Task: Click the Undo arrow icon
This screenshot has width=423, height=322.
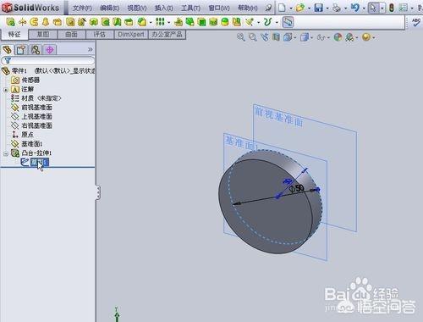Action: click(x=355, y=8)
